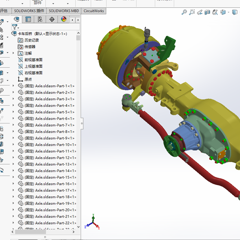This screenshot has width=240, height=240.
Task: Click the Axle.sldasm-Part-12 component icon
Action: (21, 158)
